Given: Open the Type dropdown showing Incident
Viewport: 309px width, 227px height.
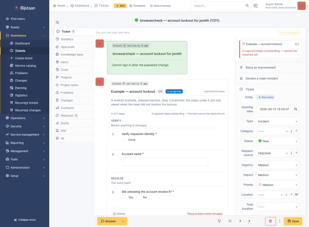Looking at the screenshot, I should [277, 121].
